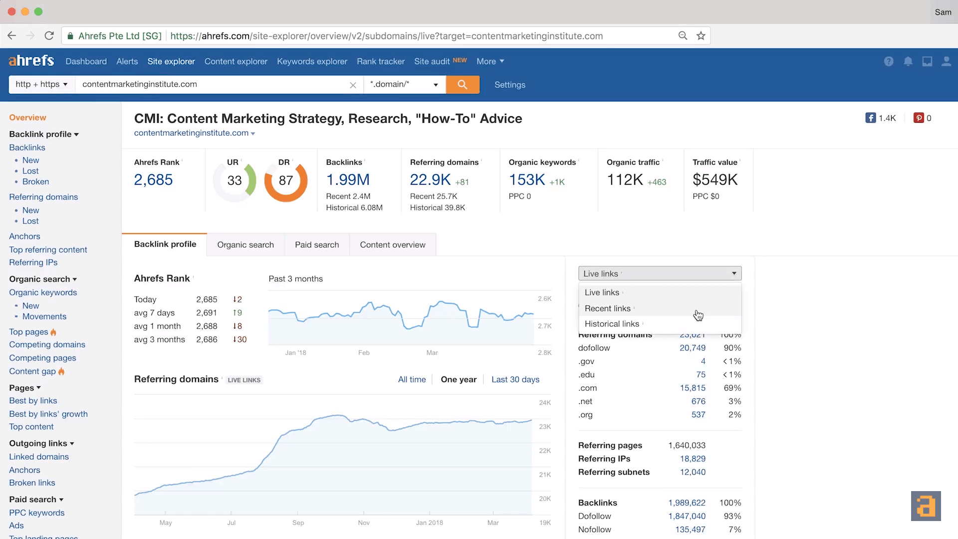This screenshot has height=539, width=958.
Task: Click the Pinterest shares icon
Action: coord(919,118)
